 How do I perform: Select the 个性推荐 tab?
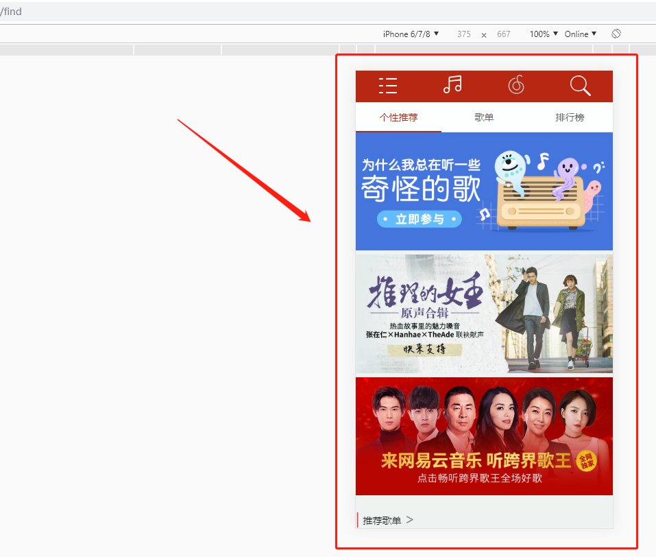point(398,117)
